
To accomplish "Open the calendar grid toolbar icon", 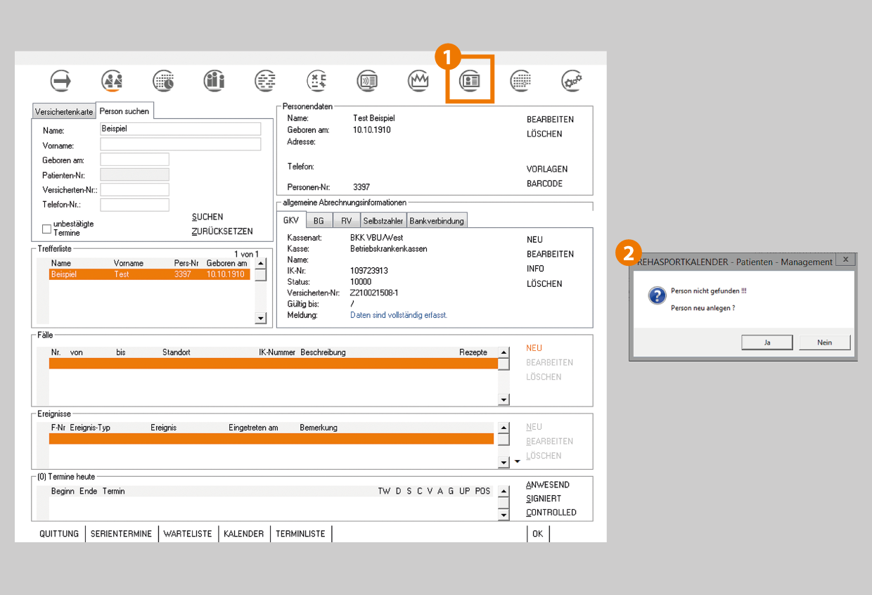I will (x=520, y=81).
